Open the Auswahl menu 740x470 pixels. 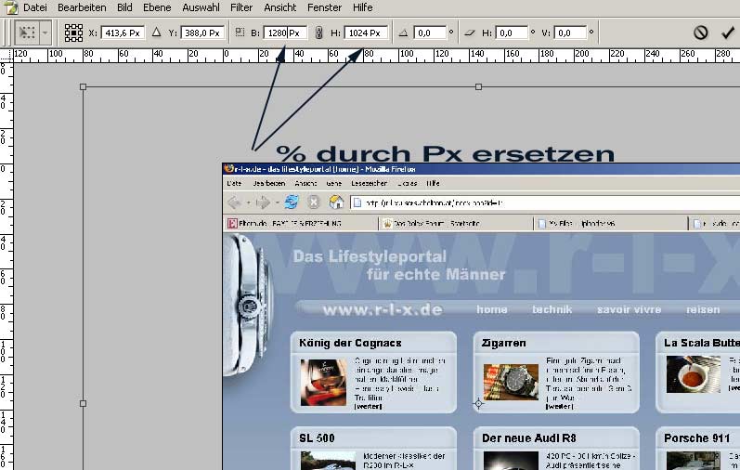[201, 7]
